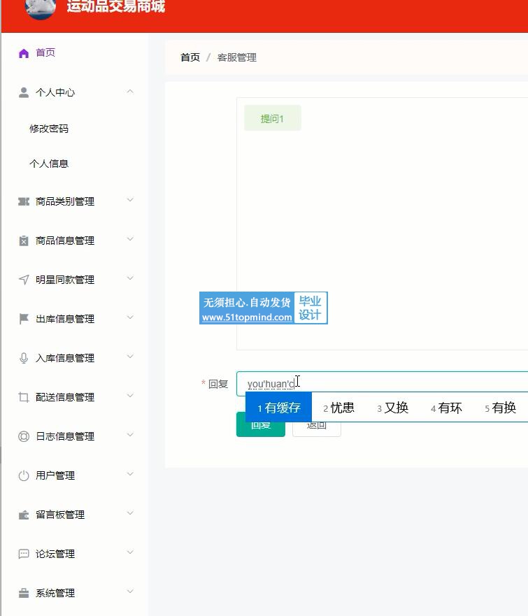Image resolution: width=528 pixels, height=616 pixels.
Task: Click the ticket icon beside 商品类别管理
Action: click(24, 201)
